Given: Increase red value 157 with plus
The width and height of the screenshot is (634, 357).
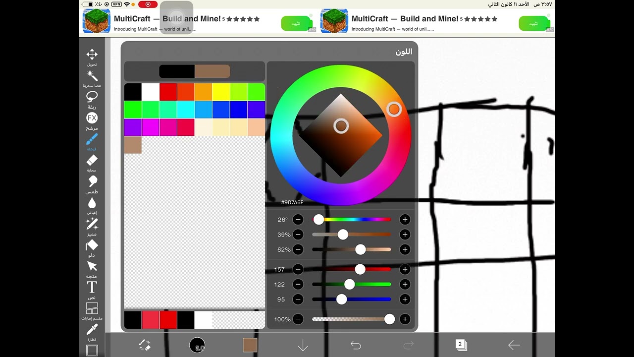Looking at the screenshot, I should coord(405,269).
